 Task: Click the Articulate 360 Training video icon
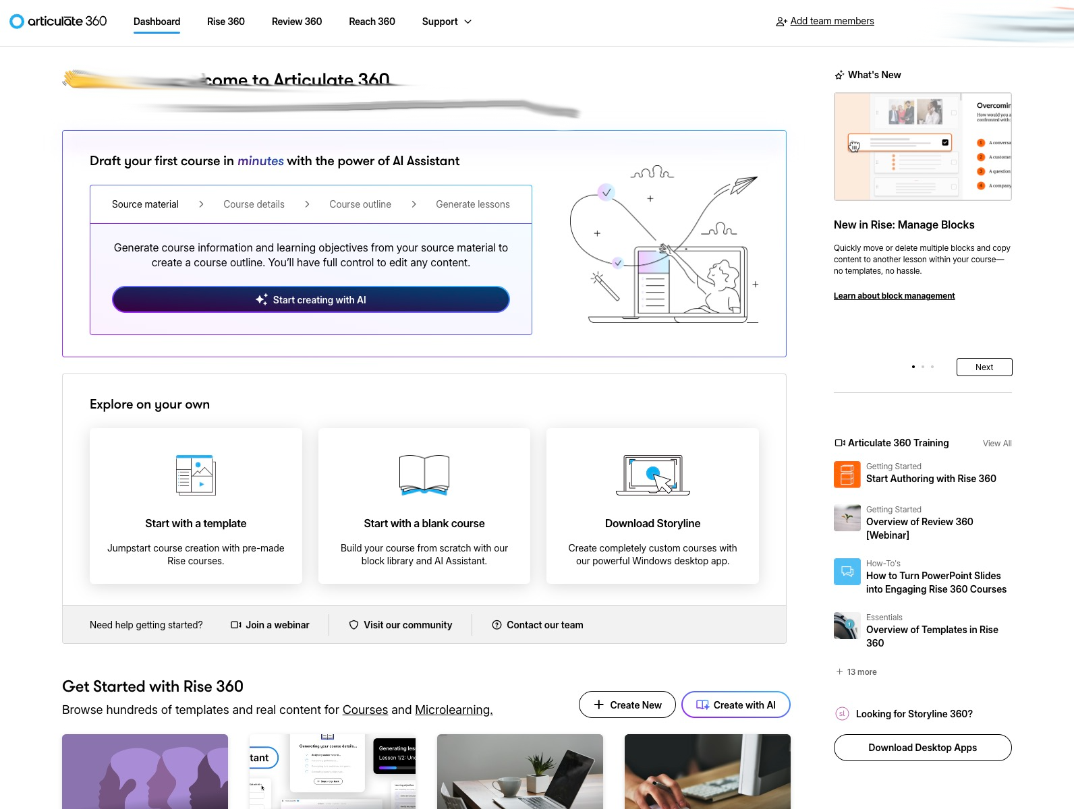click(x=840, y=443)
